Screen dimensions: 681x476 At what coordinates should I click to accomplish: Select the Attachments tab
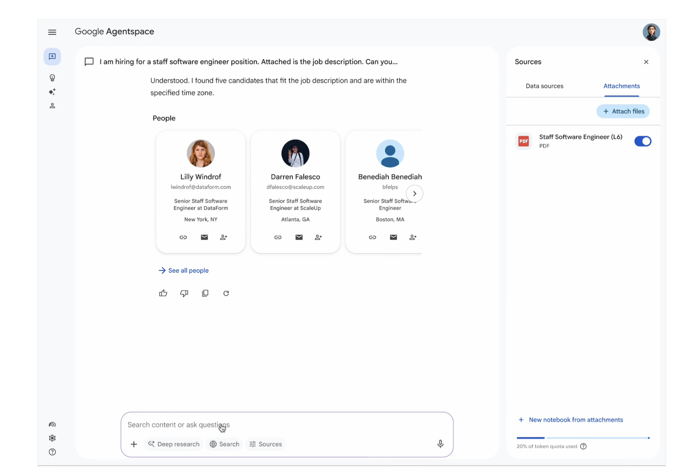(x=621, y=86)
